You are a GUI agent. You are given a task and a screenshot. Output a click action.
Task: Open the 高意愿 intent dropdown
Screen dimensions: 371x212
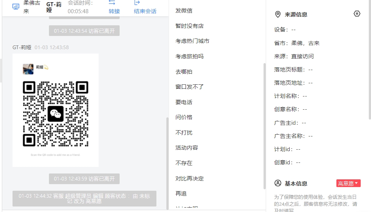tap(348, 183)
